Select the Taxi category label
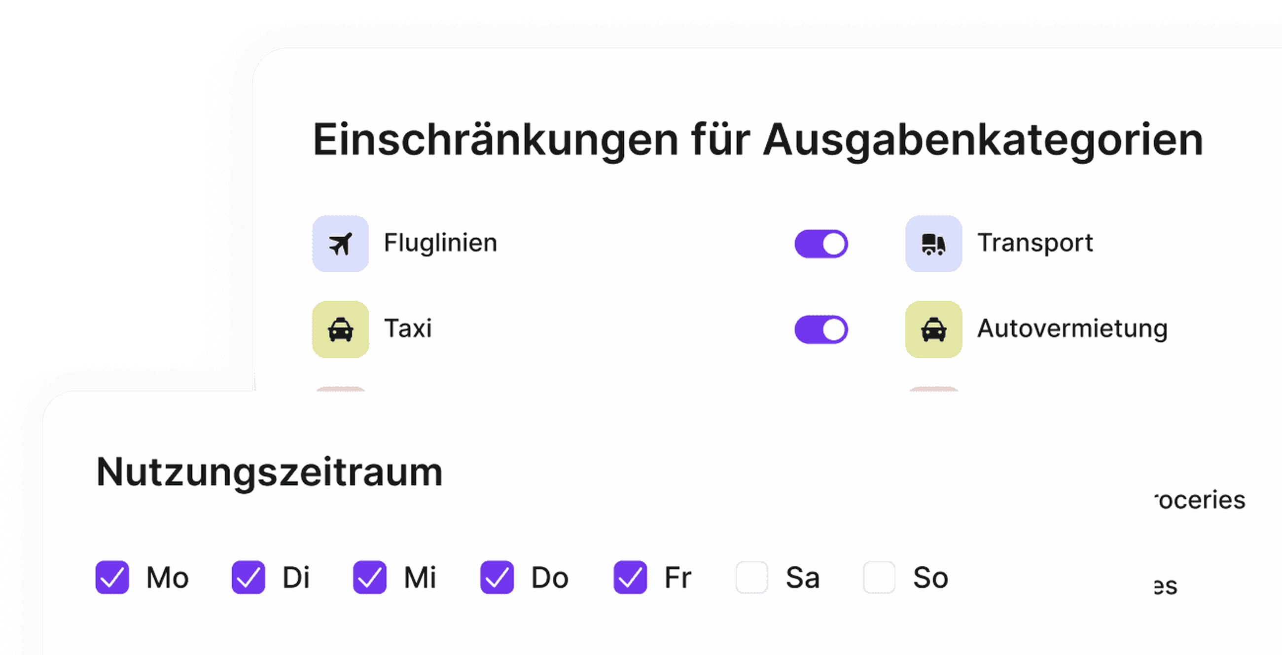Screen dimensions: 1282x655 coord(408,328)
